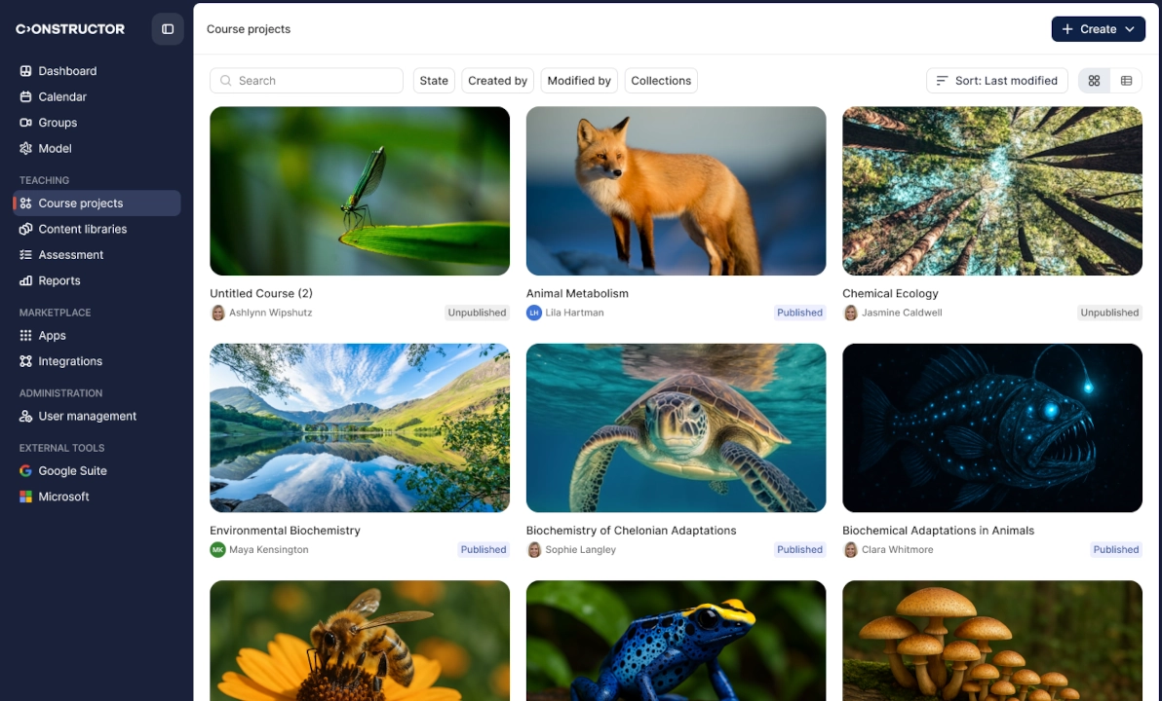Click Published badge on Environmental Biochemistry

(484, 549)
